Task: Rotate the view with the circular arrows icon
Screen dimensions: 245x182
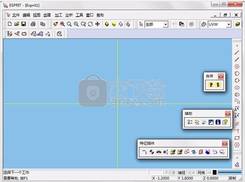Action: tap(90, 24)
